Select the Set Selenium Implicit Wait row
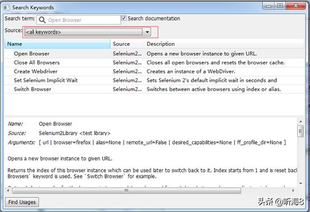The width and height of the screenshot is (310, 212). click(154, 80)
